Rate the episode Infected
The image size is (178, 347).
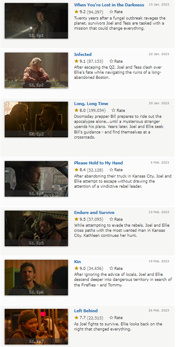click(111, 61)
